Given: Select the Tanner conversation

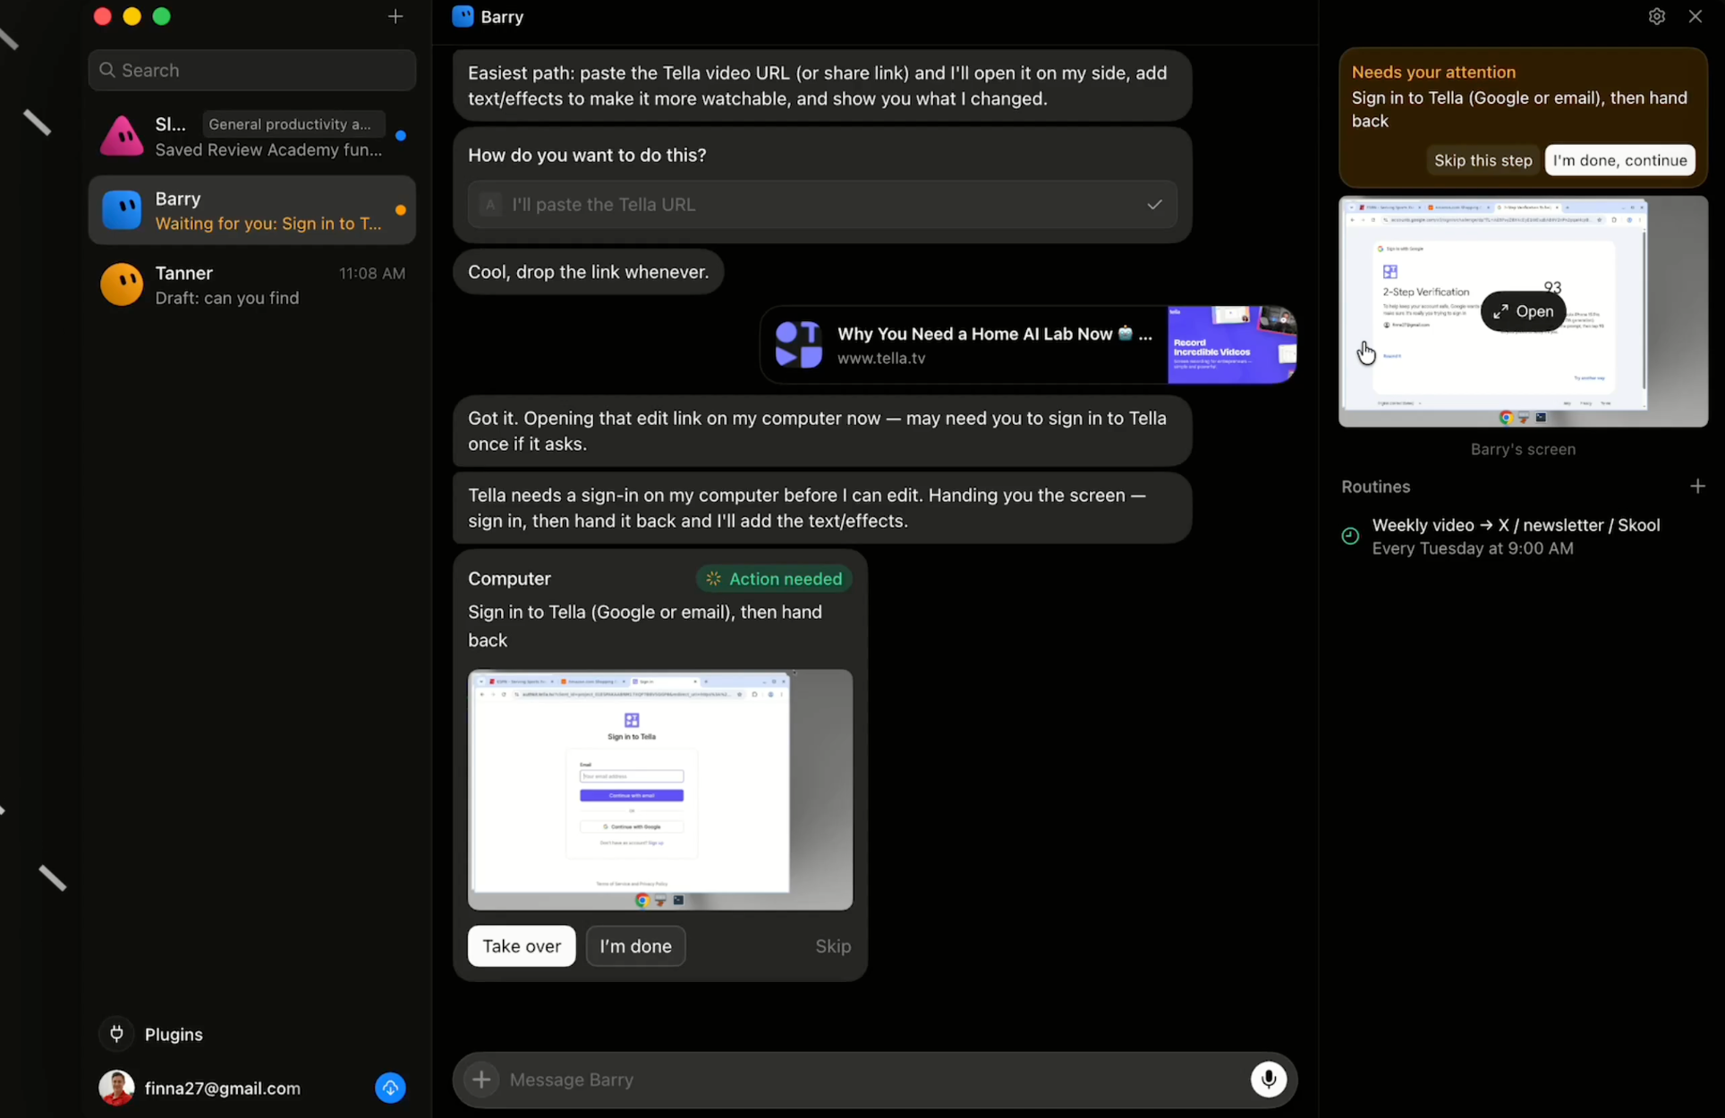Looking at the screenshot, I should pyautogui.click(x=252, y=285).
